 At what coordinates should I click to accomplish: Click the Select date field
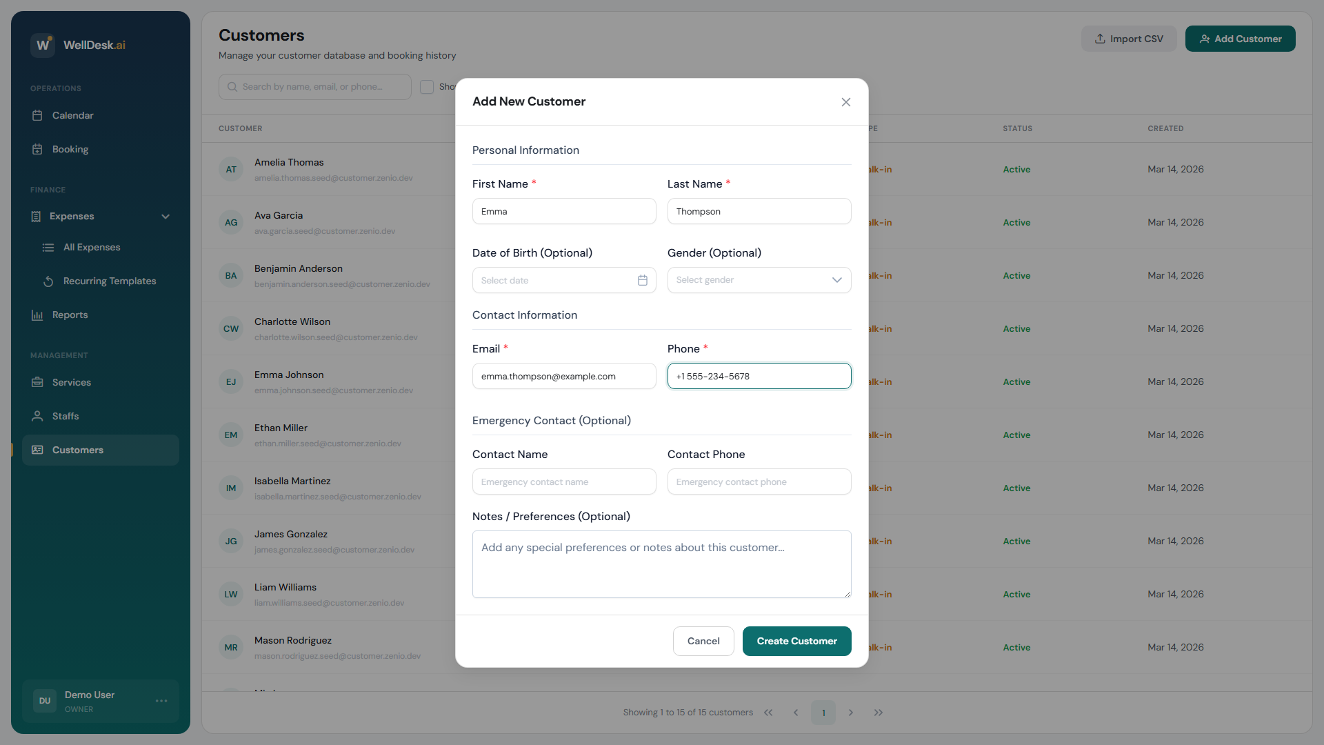click(564, 280)
